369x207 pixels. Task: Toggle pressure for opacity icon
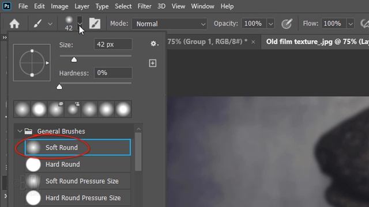(287, 24)
